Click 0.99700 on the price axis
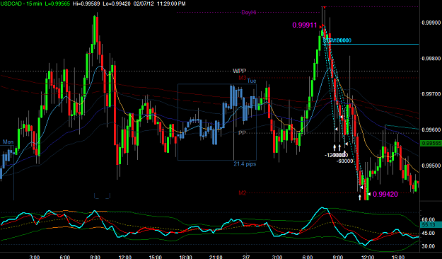 point(431,94)
